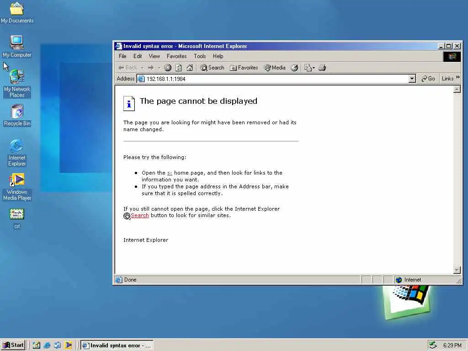Open the Edit menu
The image size is (468, 351).
tap(138, 56)
